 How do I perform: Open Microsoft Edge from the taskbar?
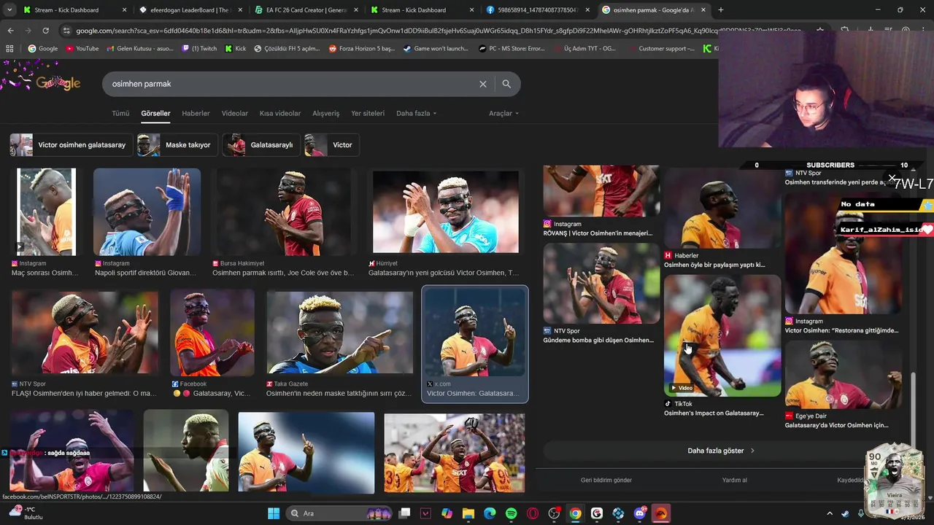pyautogui.click(x=490, y=513)
